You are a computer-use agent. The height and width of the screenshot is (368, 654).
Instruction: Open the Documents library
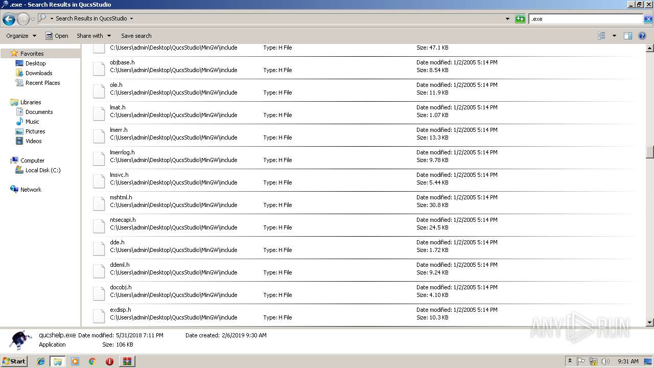pos(39,112)
